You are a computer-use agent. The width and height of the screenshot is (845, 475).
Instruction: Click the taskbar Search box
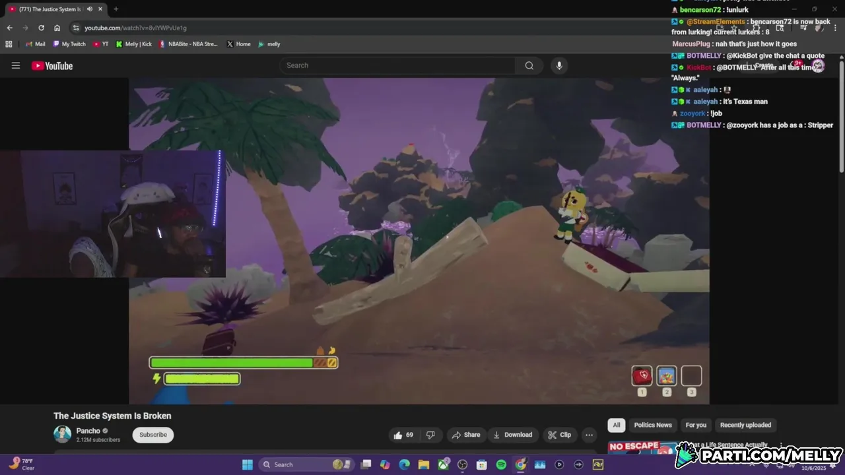click(306, 464)
